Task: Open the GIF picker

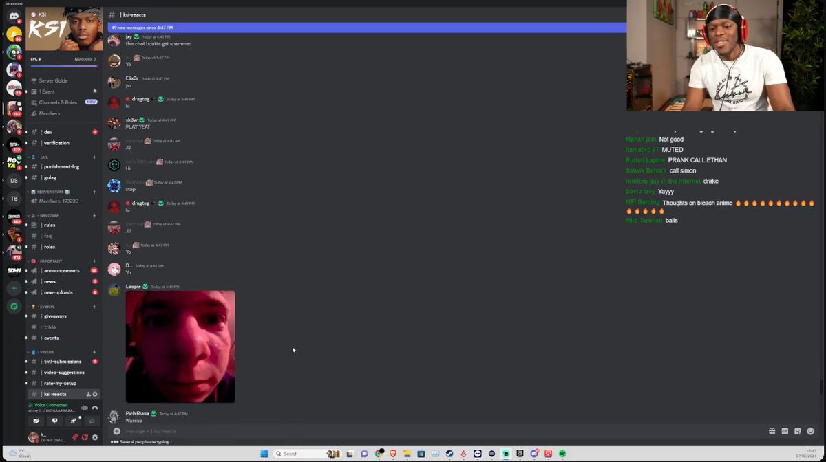Action: point(784,431)
